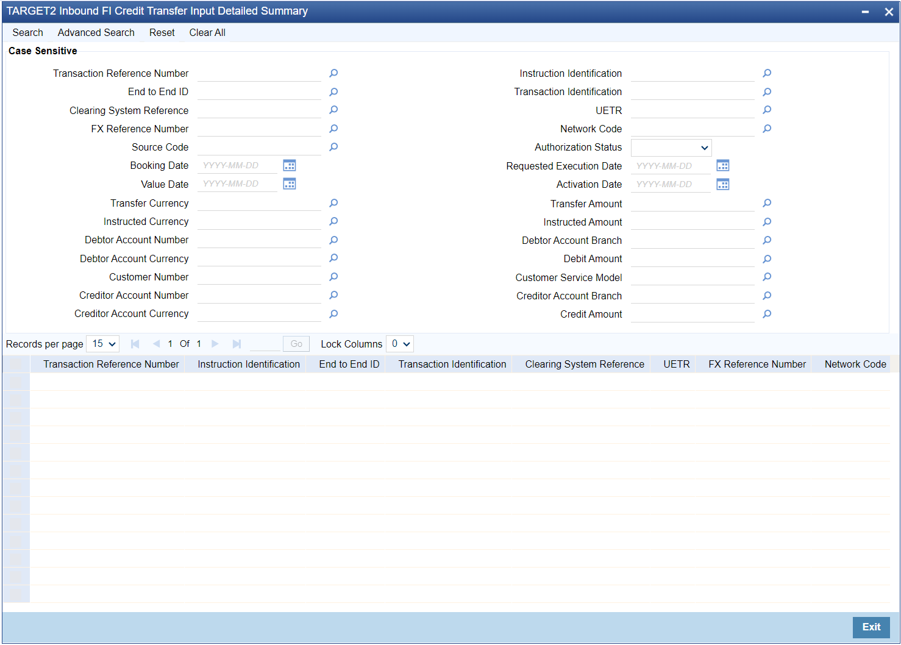901x645 pixels.
Task: Open lookup for Debtor Account Number
Action: 333,240
